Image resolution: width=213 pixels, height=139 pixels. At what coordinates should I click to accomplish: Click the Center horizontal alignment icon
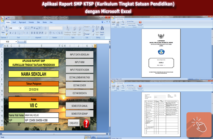35,33
